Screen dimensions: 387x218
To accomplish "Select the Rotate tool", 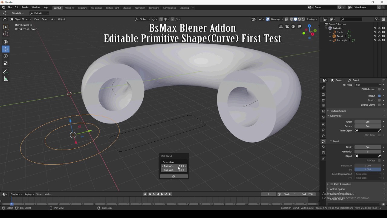I will coord(5,56).
